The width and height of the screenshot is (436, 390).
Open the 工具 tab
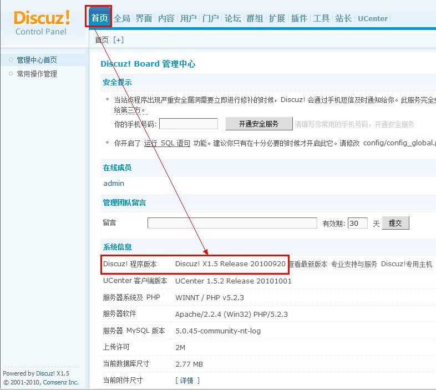coord(321,18)
